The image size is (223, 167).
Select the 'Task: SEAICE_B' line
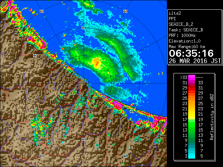tap(186, 30)
